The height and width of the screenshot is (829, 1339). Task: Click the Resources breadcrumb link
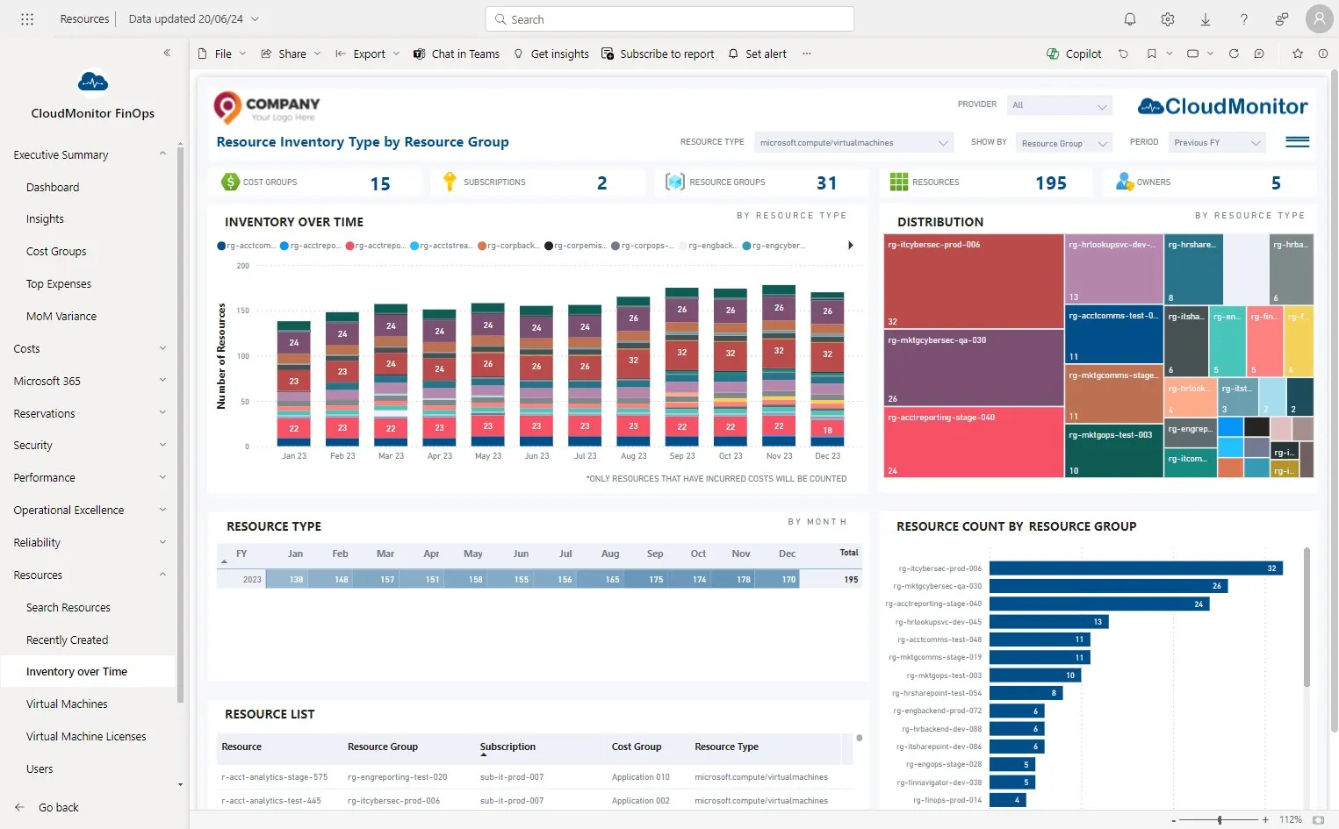pos(84,18)
